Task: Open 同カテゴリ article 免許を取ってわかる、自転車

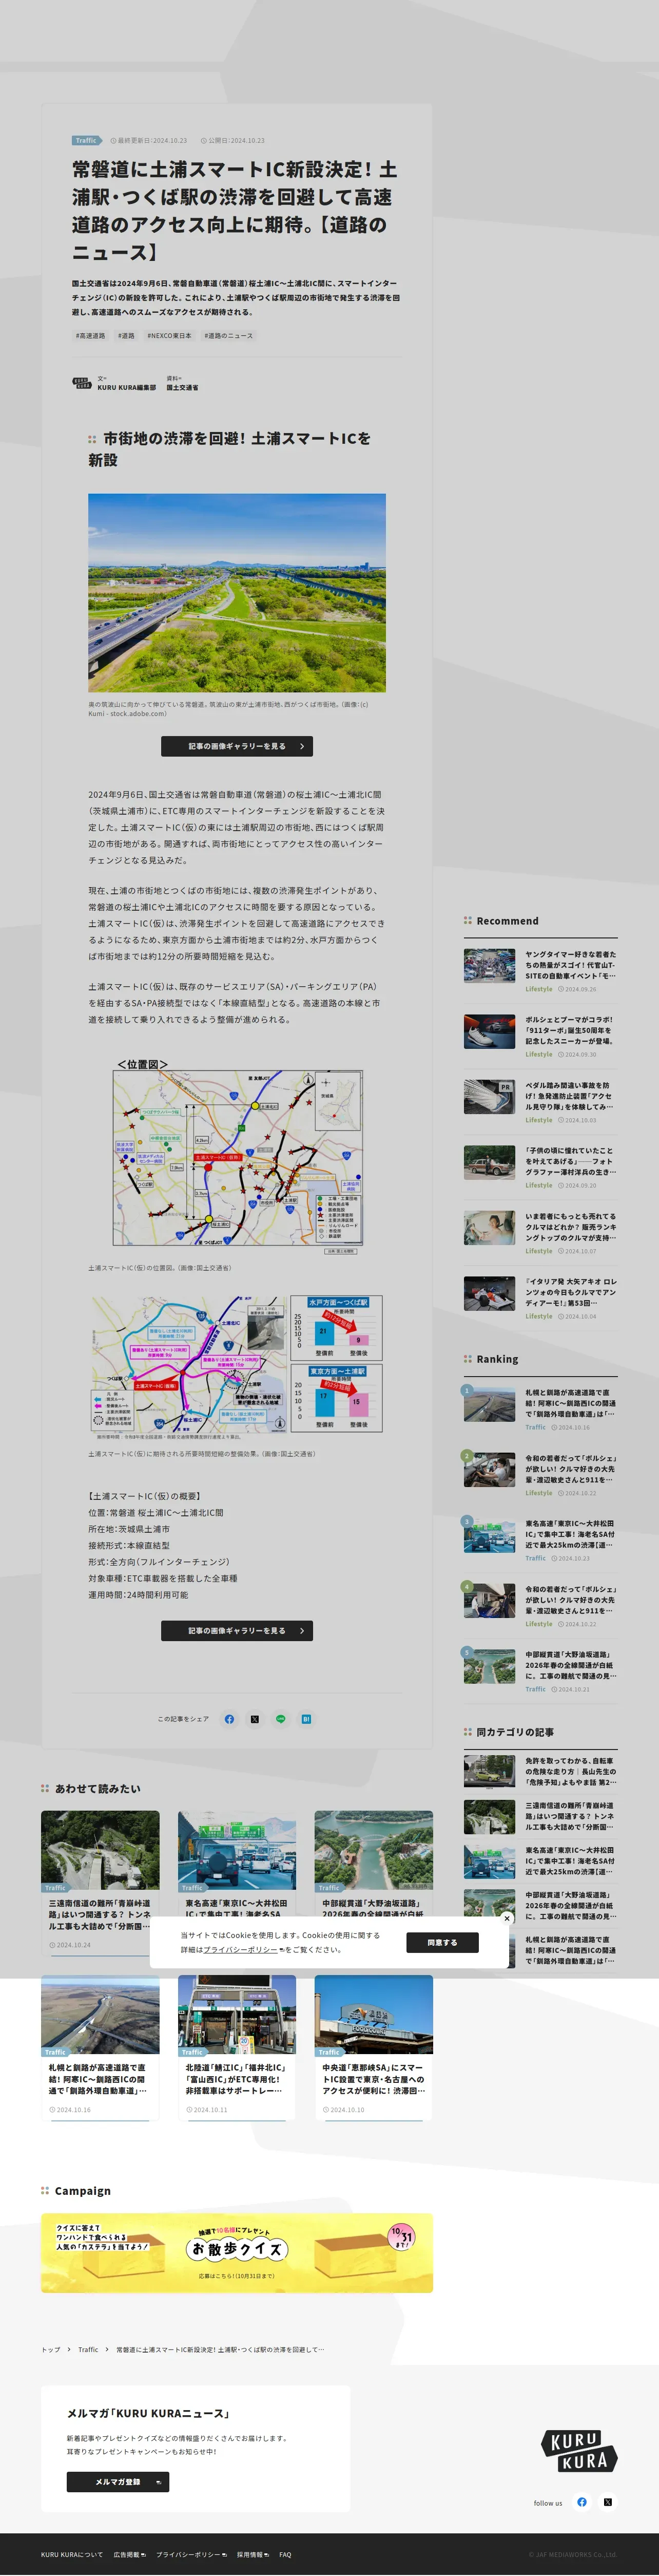Action: tap(540, 1770)
